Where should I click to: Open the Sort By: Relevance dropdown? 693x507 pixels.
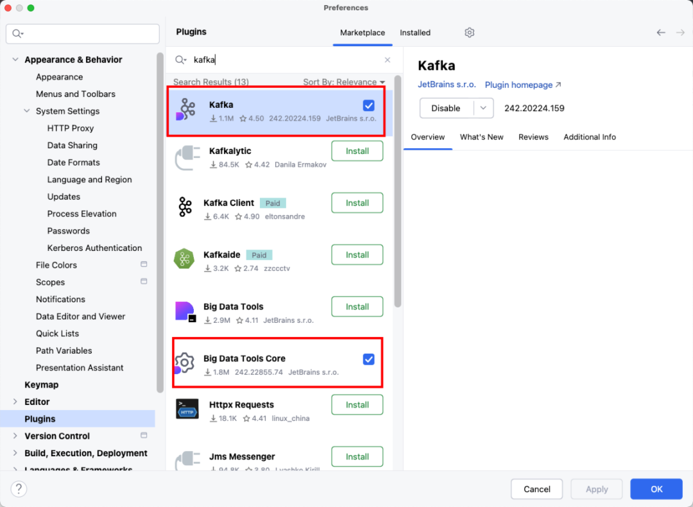point(344,82)
